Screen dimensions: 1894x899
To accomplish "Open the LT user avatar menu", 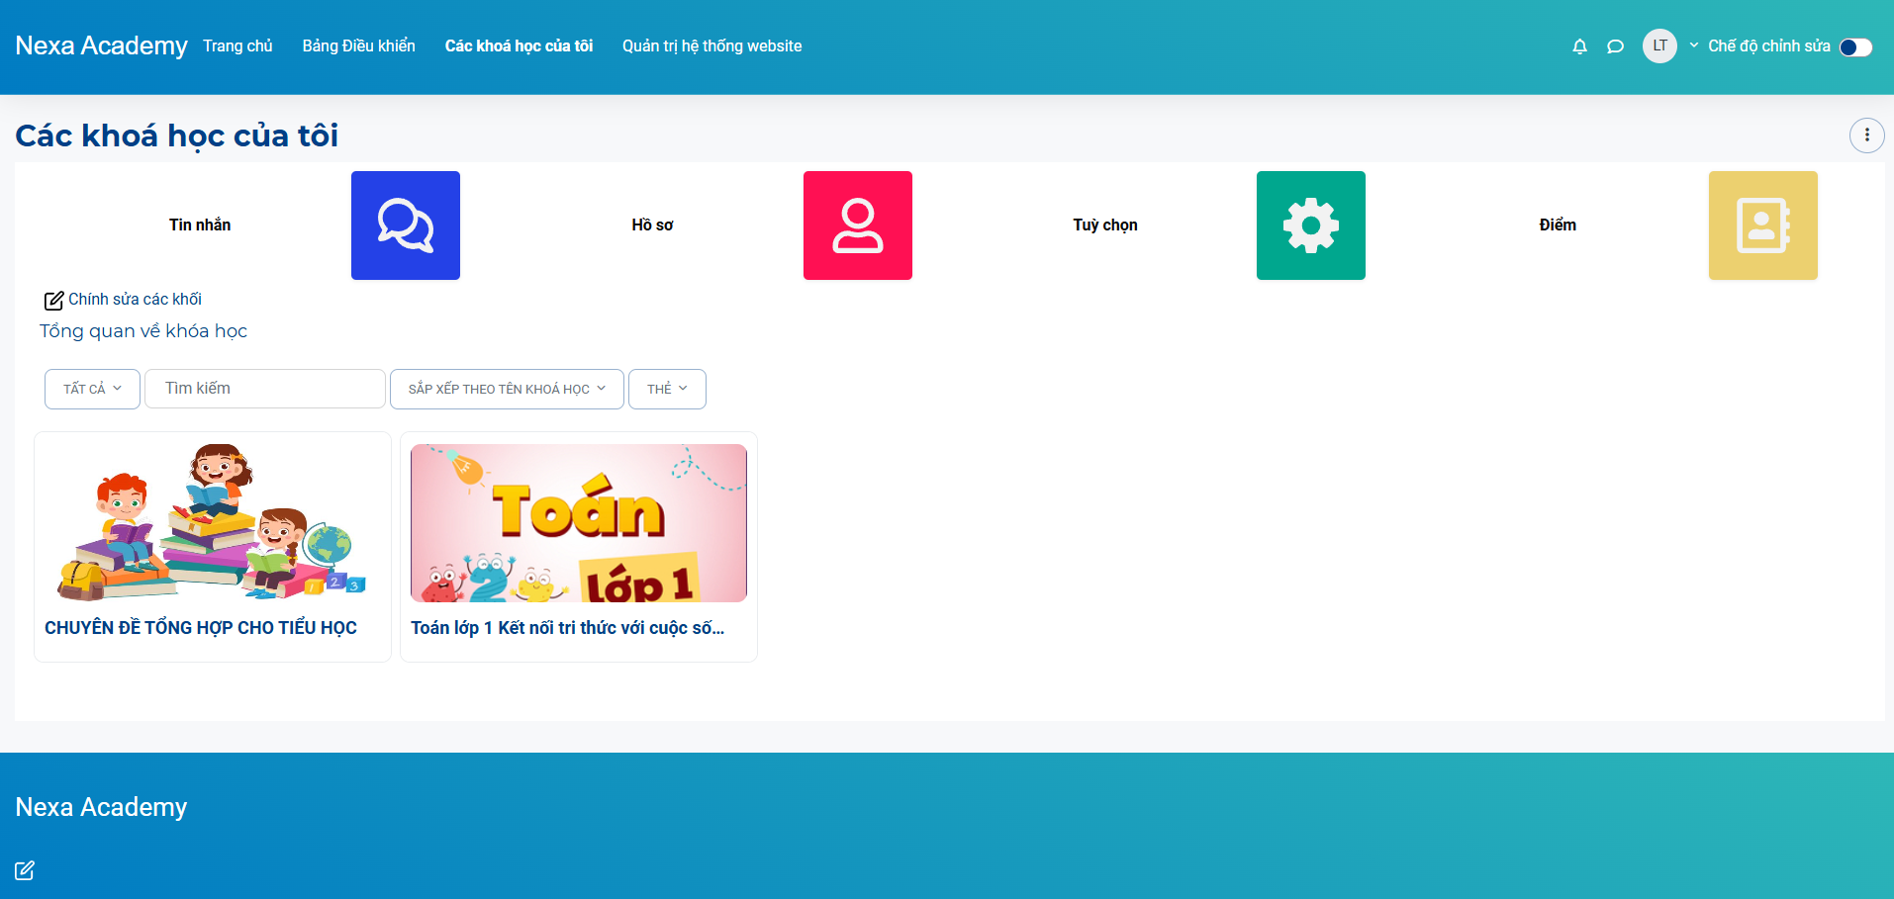I will click(1659, 45).
